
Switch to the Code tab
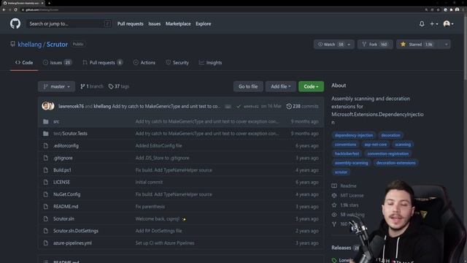24,63
